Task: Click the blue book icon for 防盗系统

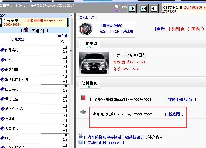Action: click(x=2, y=89)
